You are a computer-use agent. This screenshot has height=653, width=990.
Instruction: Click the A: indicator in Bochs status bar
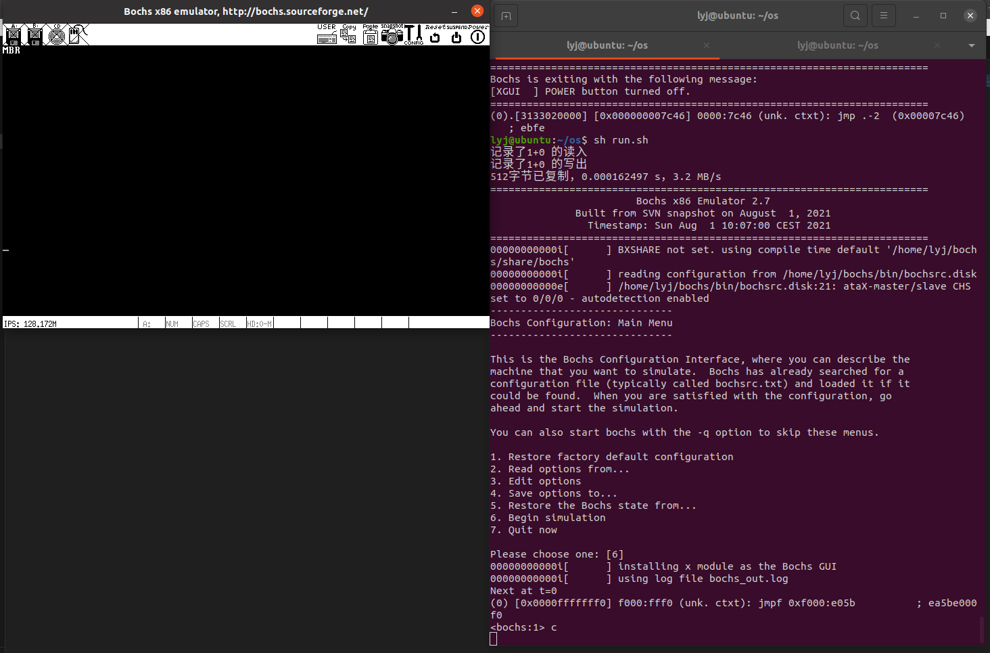147,323
